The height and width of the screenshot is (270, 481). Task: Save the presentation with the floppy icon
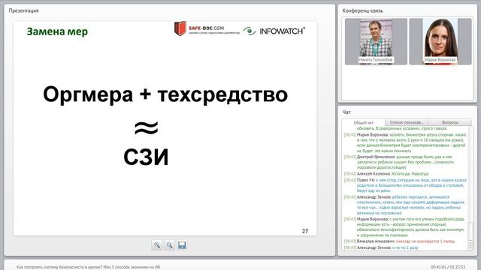[182, 245]
